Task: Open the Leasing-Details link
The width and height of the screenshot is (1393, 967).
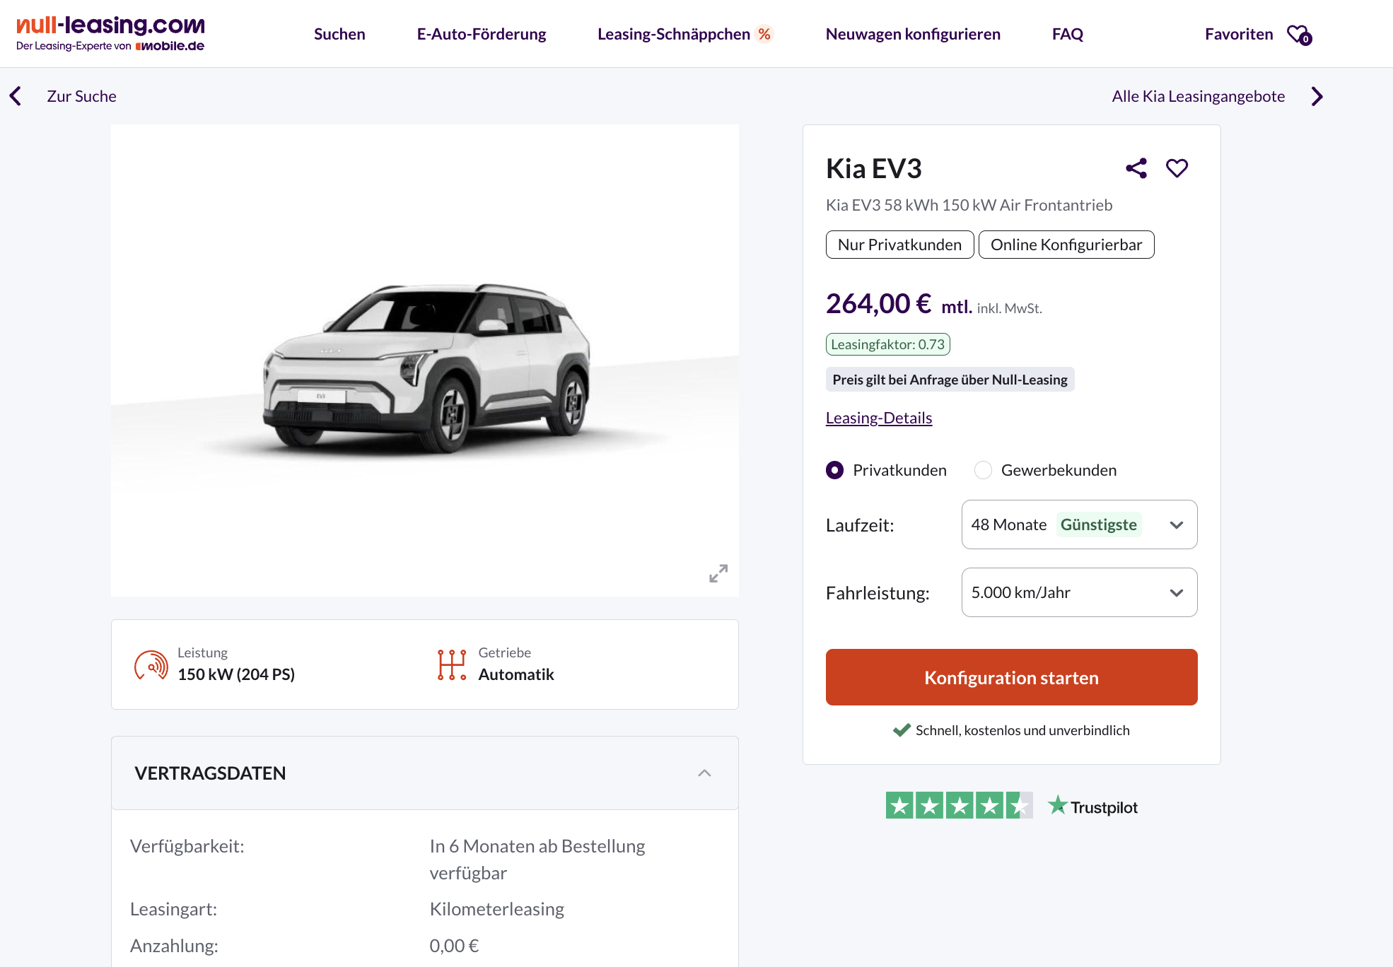Action: tap(879, 418)
